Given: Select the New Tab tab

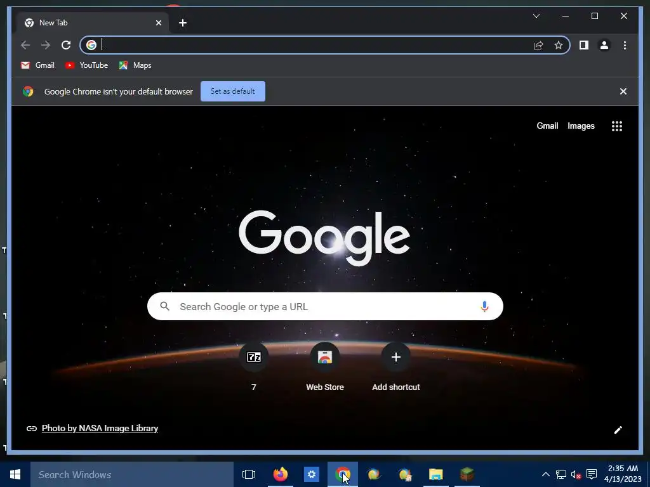Looking at the screenshot, I should [x=93, y=23].
